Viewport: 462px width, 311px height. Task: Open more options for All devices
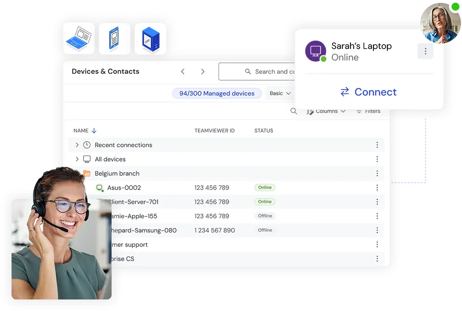(x=377, y=159)
